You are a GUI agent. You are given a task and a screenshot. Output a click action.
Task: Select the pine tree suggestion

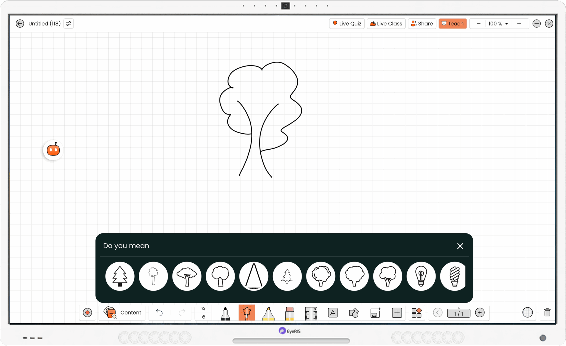click(x=120, y=276)
